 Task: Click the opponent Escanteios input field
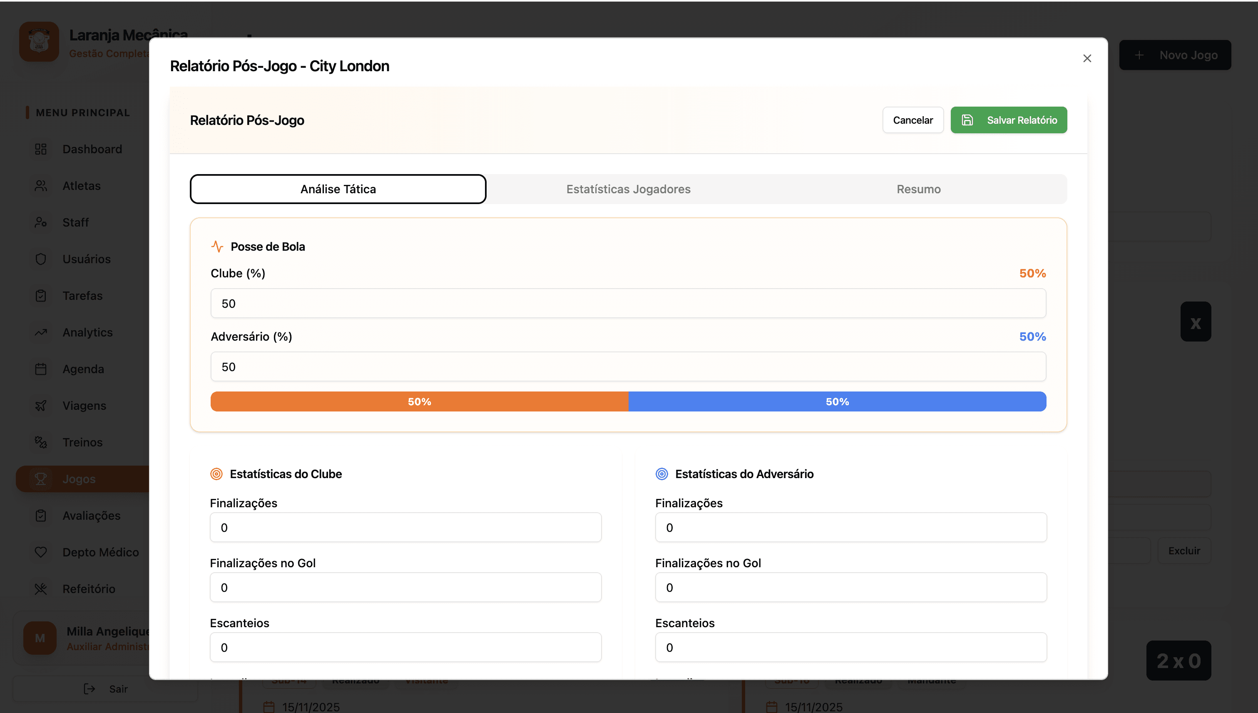point(851,647)
